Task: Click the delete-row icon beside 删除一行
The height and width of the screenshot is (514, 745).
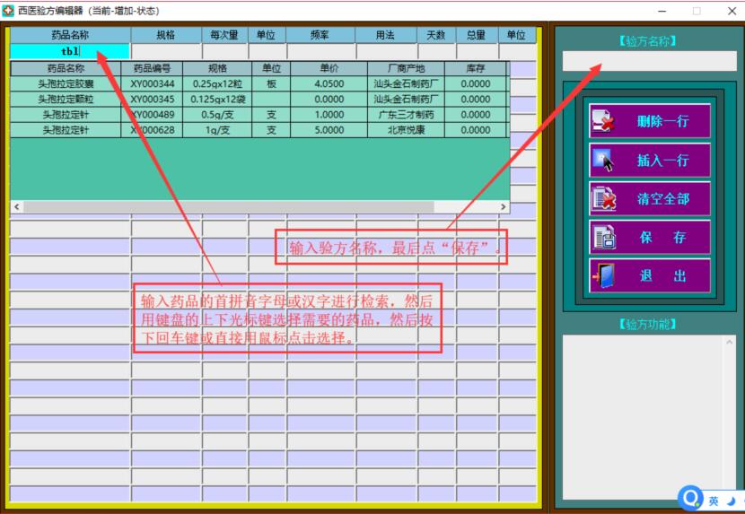Action: click(603, 121)
